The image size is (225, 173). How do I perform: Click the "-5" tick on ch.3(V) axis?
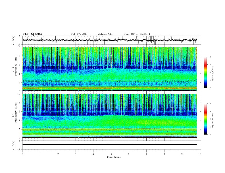19,150
